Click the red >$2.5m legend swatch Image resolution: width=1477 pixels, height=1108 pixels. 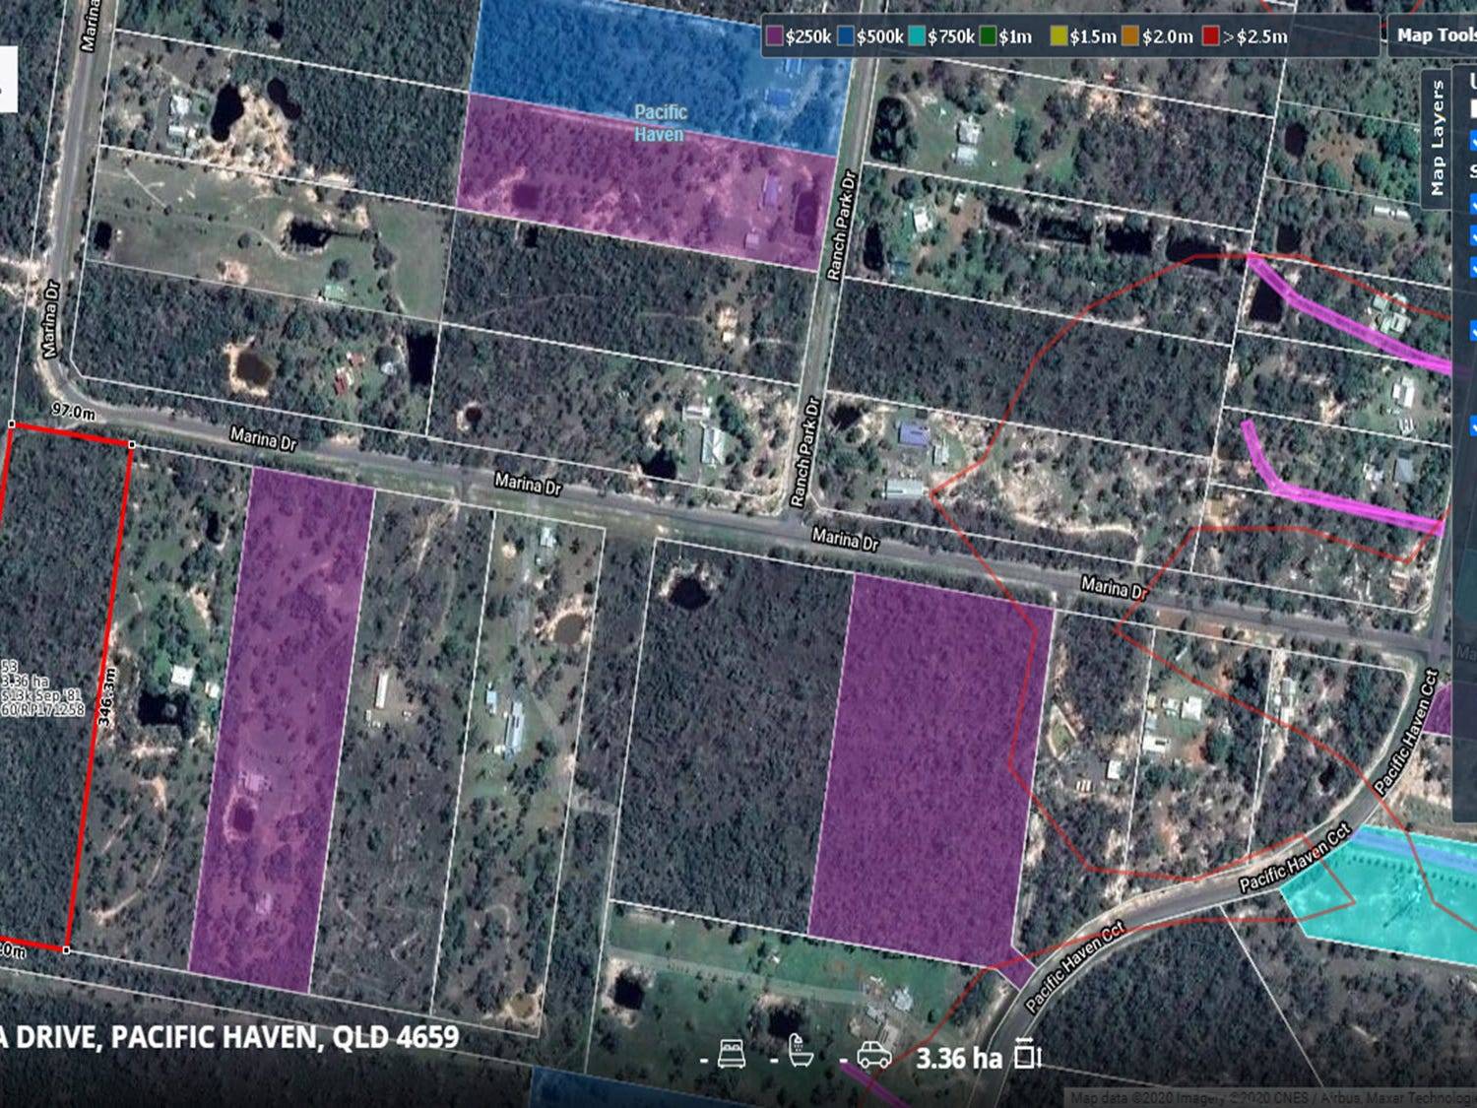click(1211, 36)
